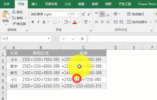Align text right

click(x=108, y=22)
